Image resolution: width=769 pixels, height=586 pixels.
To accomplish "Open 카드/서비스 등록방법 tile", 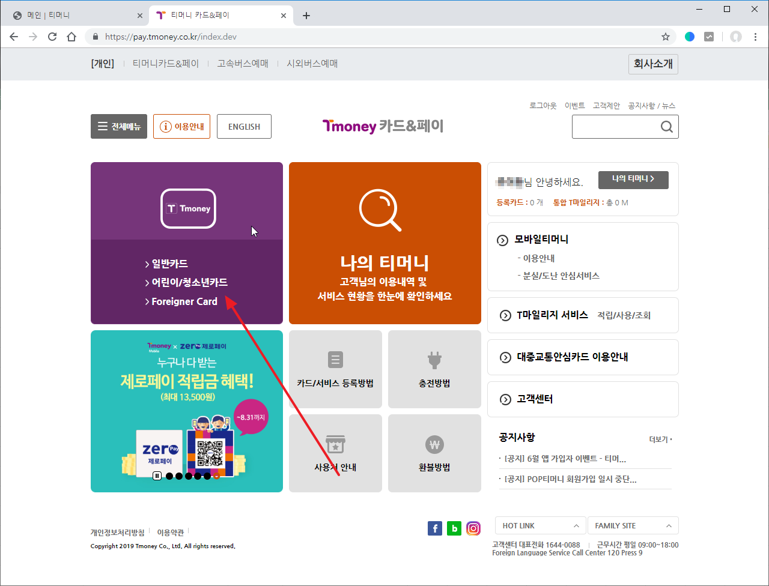I will click(x=335, y=369).
